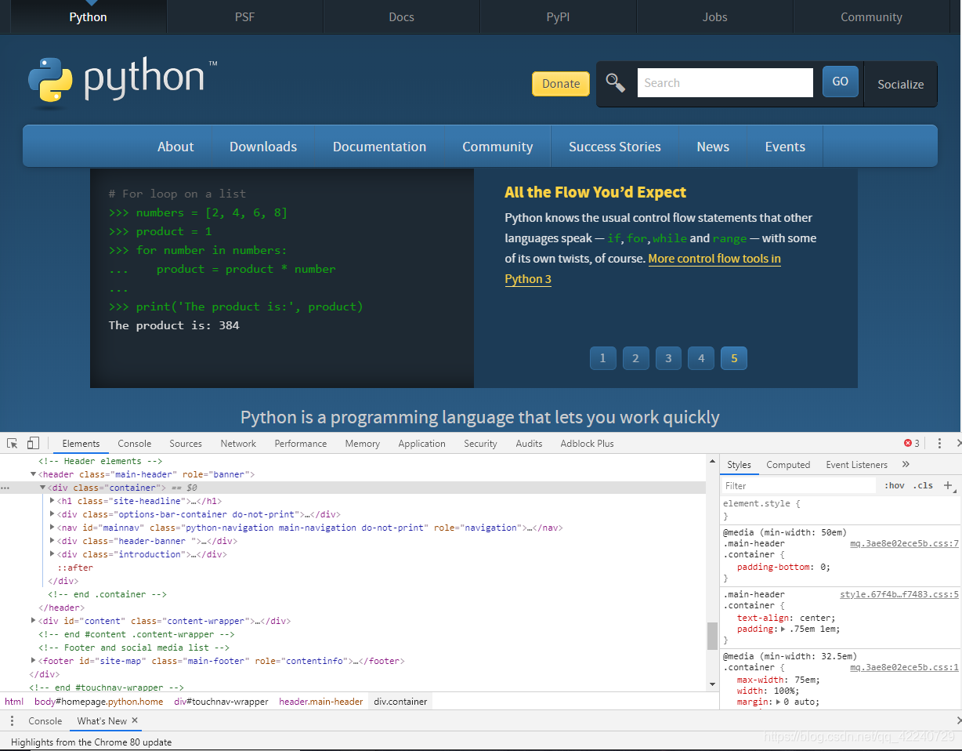Image resolution: width=962 pixels, height=751 pixels.
Task: Expand the introduction div node
Action: (x=52, y=554)
